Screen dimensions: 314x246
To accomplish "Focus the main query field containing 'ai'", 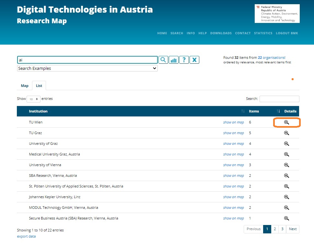I will point(87,60).
